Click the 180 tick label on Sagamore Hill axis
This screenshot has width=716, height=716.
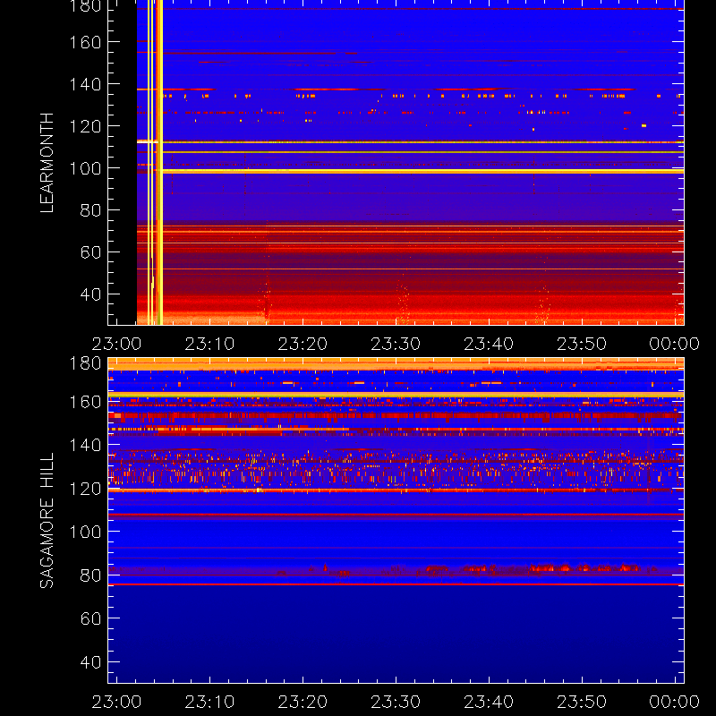(x=85, y=363)
